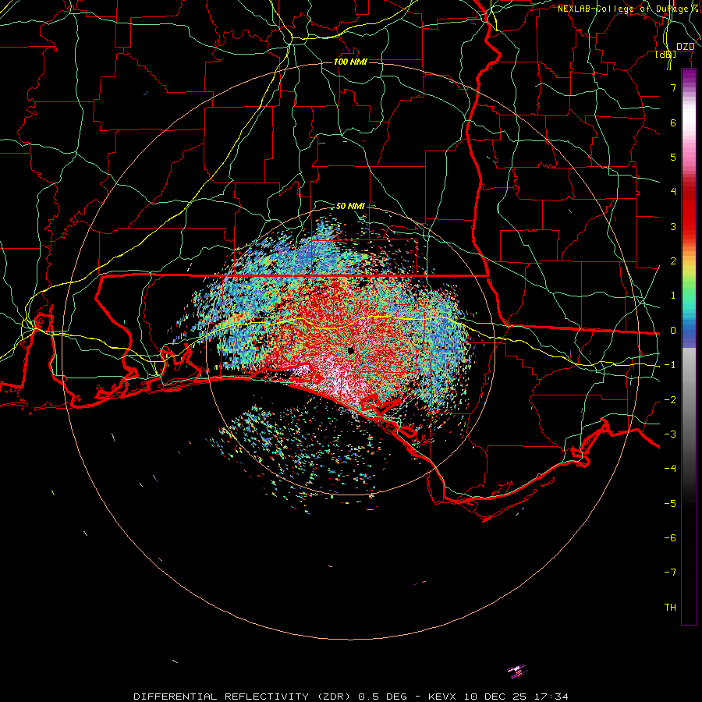The height and width of the screenshot is (702, 702).
Task: Click the legend value -6
Action: tap(670, 538)
